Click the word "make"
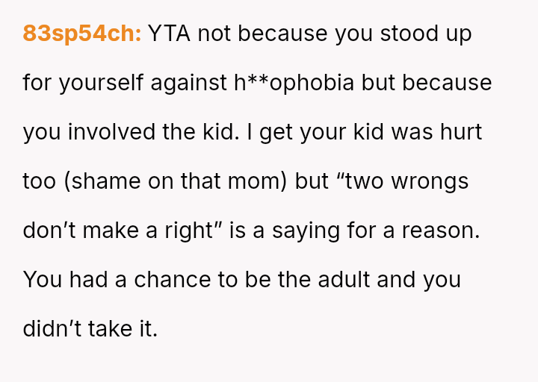 click(x=111, y=230)
